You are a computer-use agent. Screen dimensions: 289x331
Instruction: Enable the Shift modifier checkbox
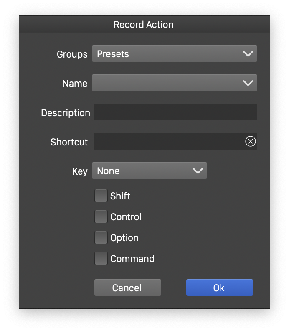tap(101, 196)
